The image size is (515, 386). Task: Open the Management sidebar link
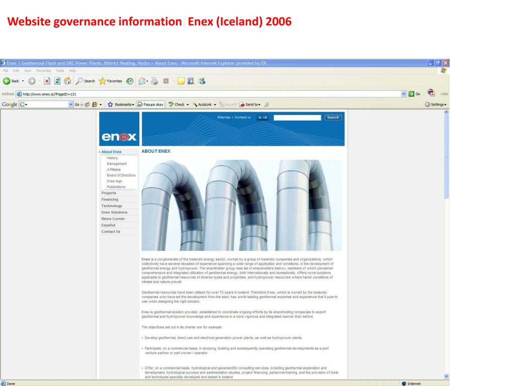pos(117,164)
